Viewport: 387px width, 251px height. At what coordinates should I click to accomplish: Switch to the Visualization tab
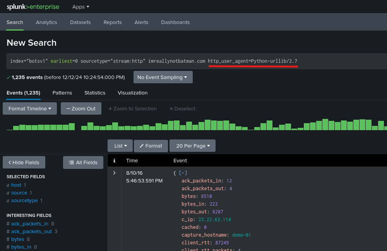point(132,93)
